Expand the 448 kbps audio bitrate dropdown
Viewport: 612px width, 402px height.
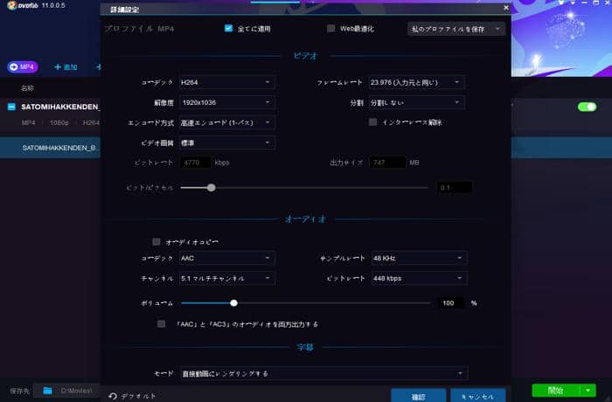[x=416, y=278]
